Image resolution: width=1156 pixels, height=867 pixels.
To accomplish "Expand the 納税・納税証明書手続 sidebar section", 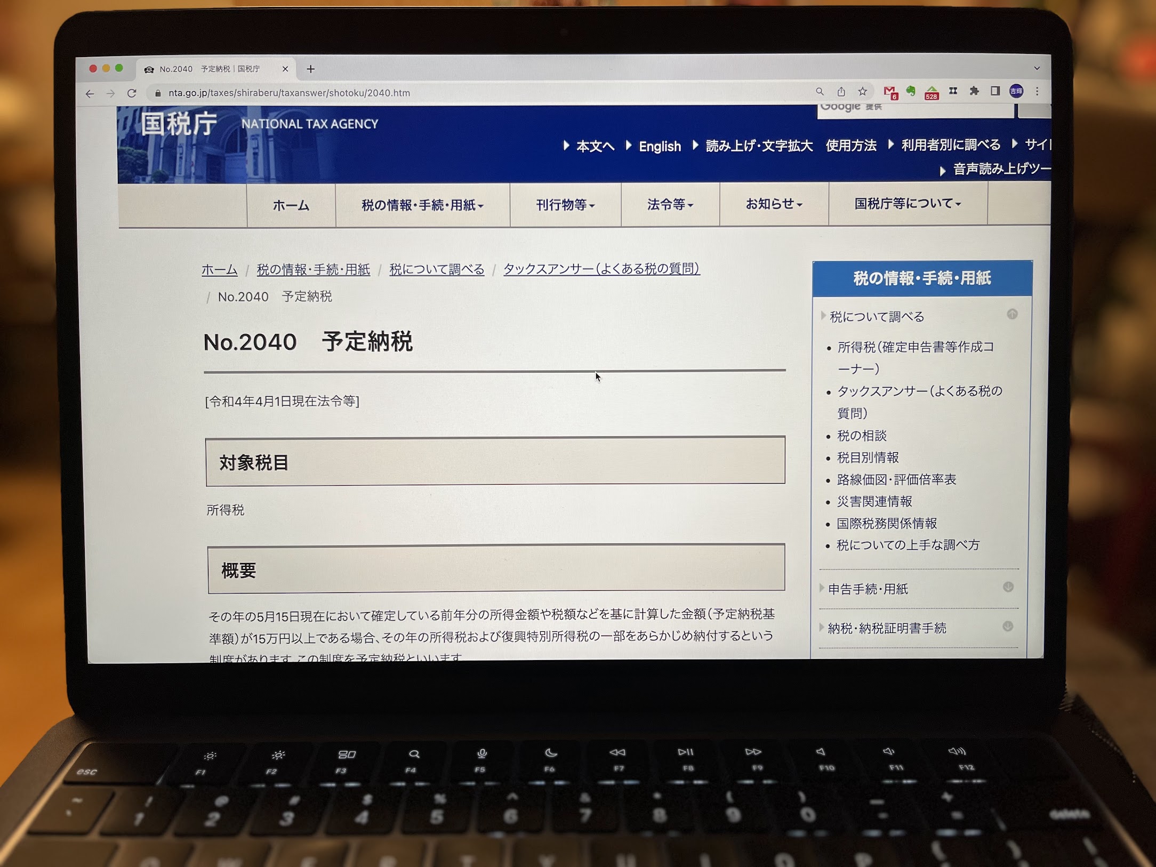I will tap(1007, 627).
